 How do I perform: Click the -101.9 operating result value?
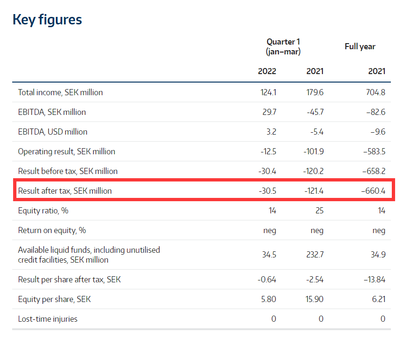(313, 151)
